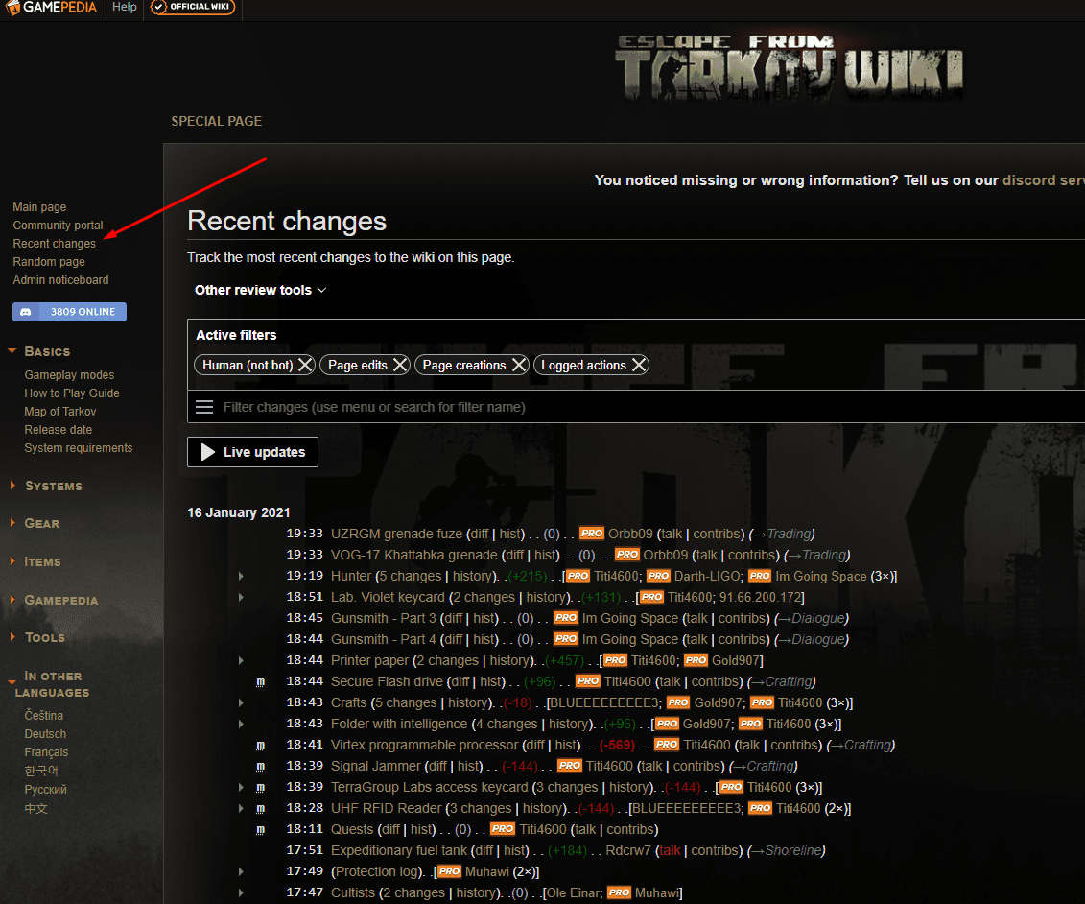Click the Official Wiki badge

[193, 7]
